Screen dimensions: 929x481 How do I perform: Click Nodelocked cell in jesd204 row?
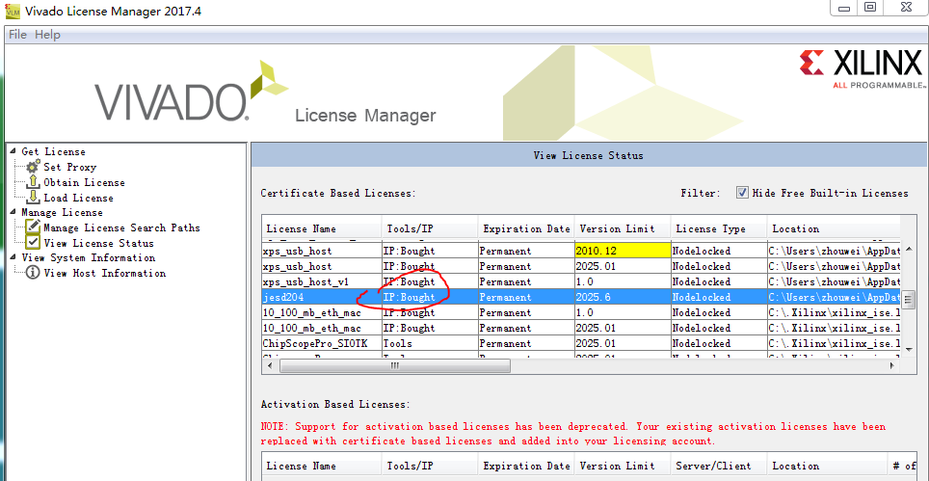click(x=718, y=297)
